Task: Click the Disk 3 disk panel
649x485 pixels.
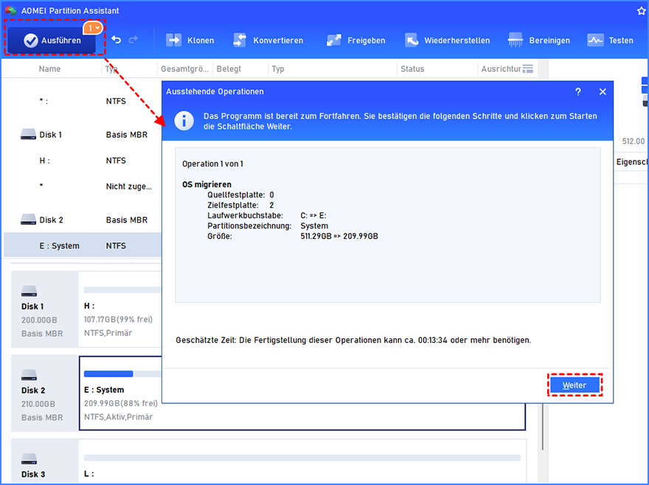Action: click(45, 462)
